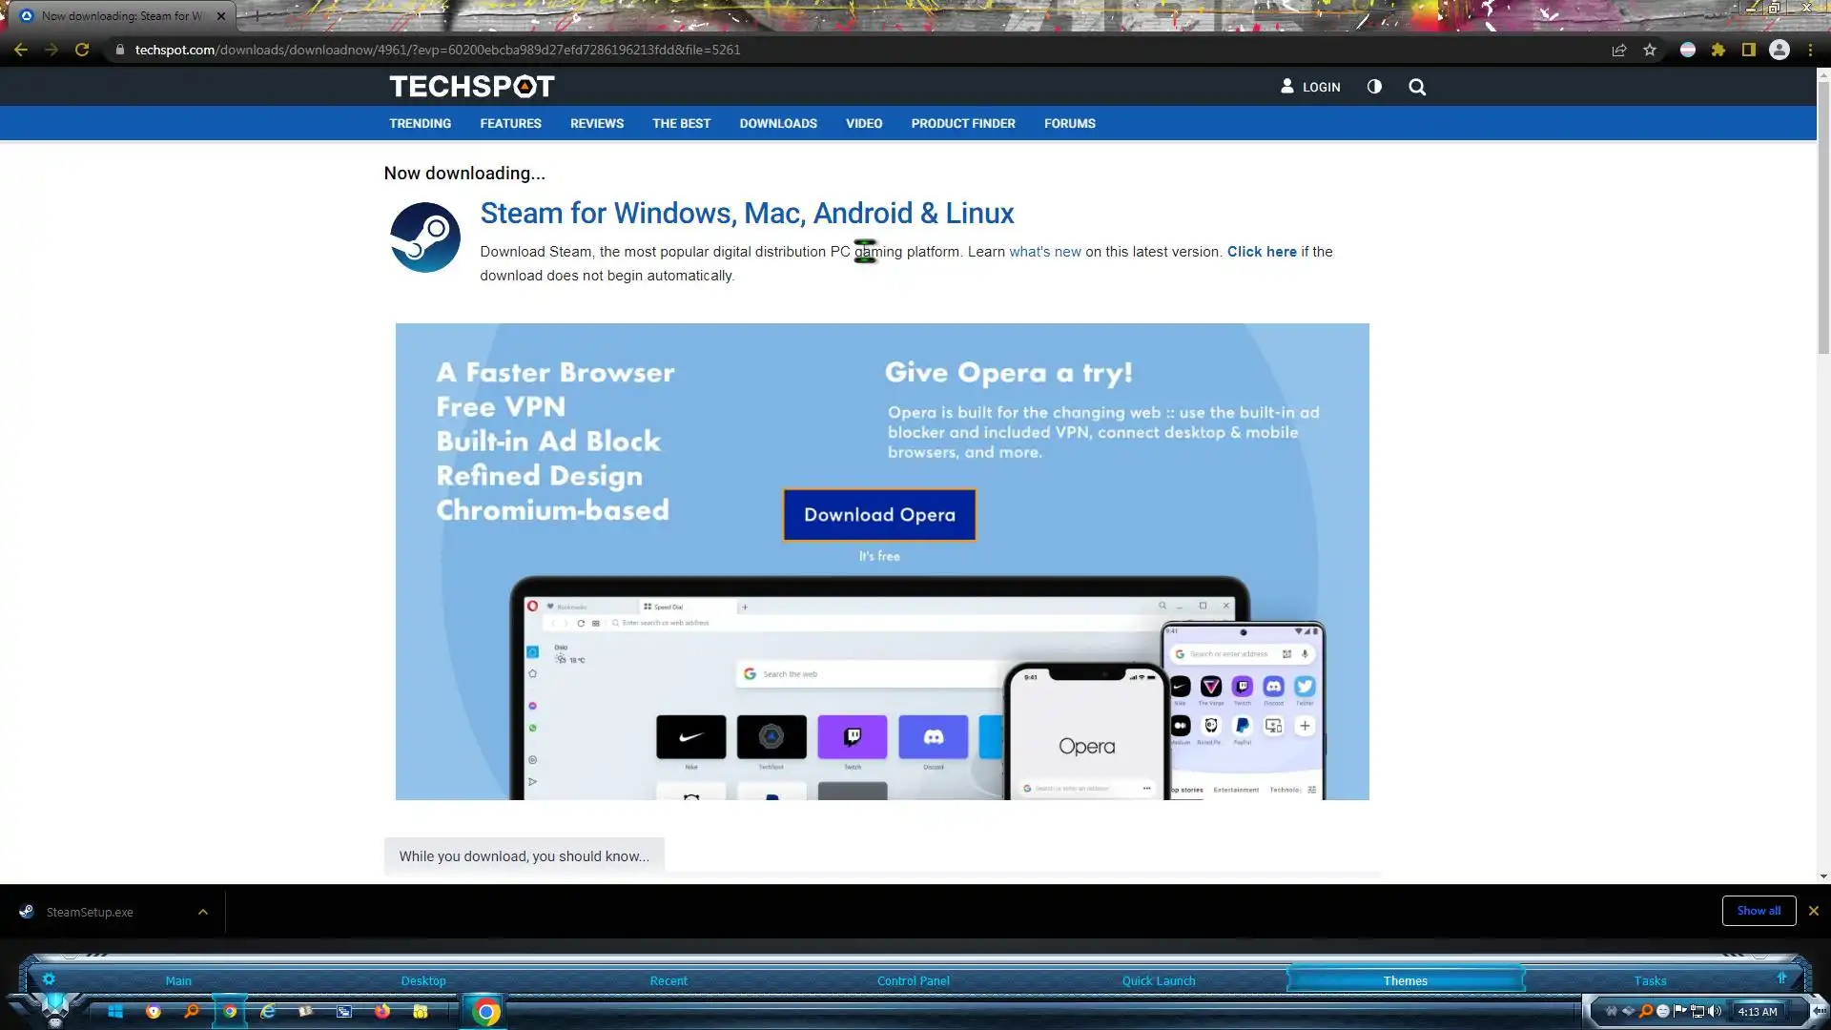
Task: Expand SteamSetup.exe download options chevron
Action: coord(203,912)
